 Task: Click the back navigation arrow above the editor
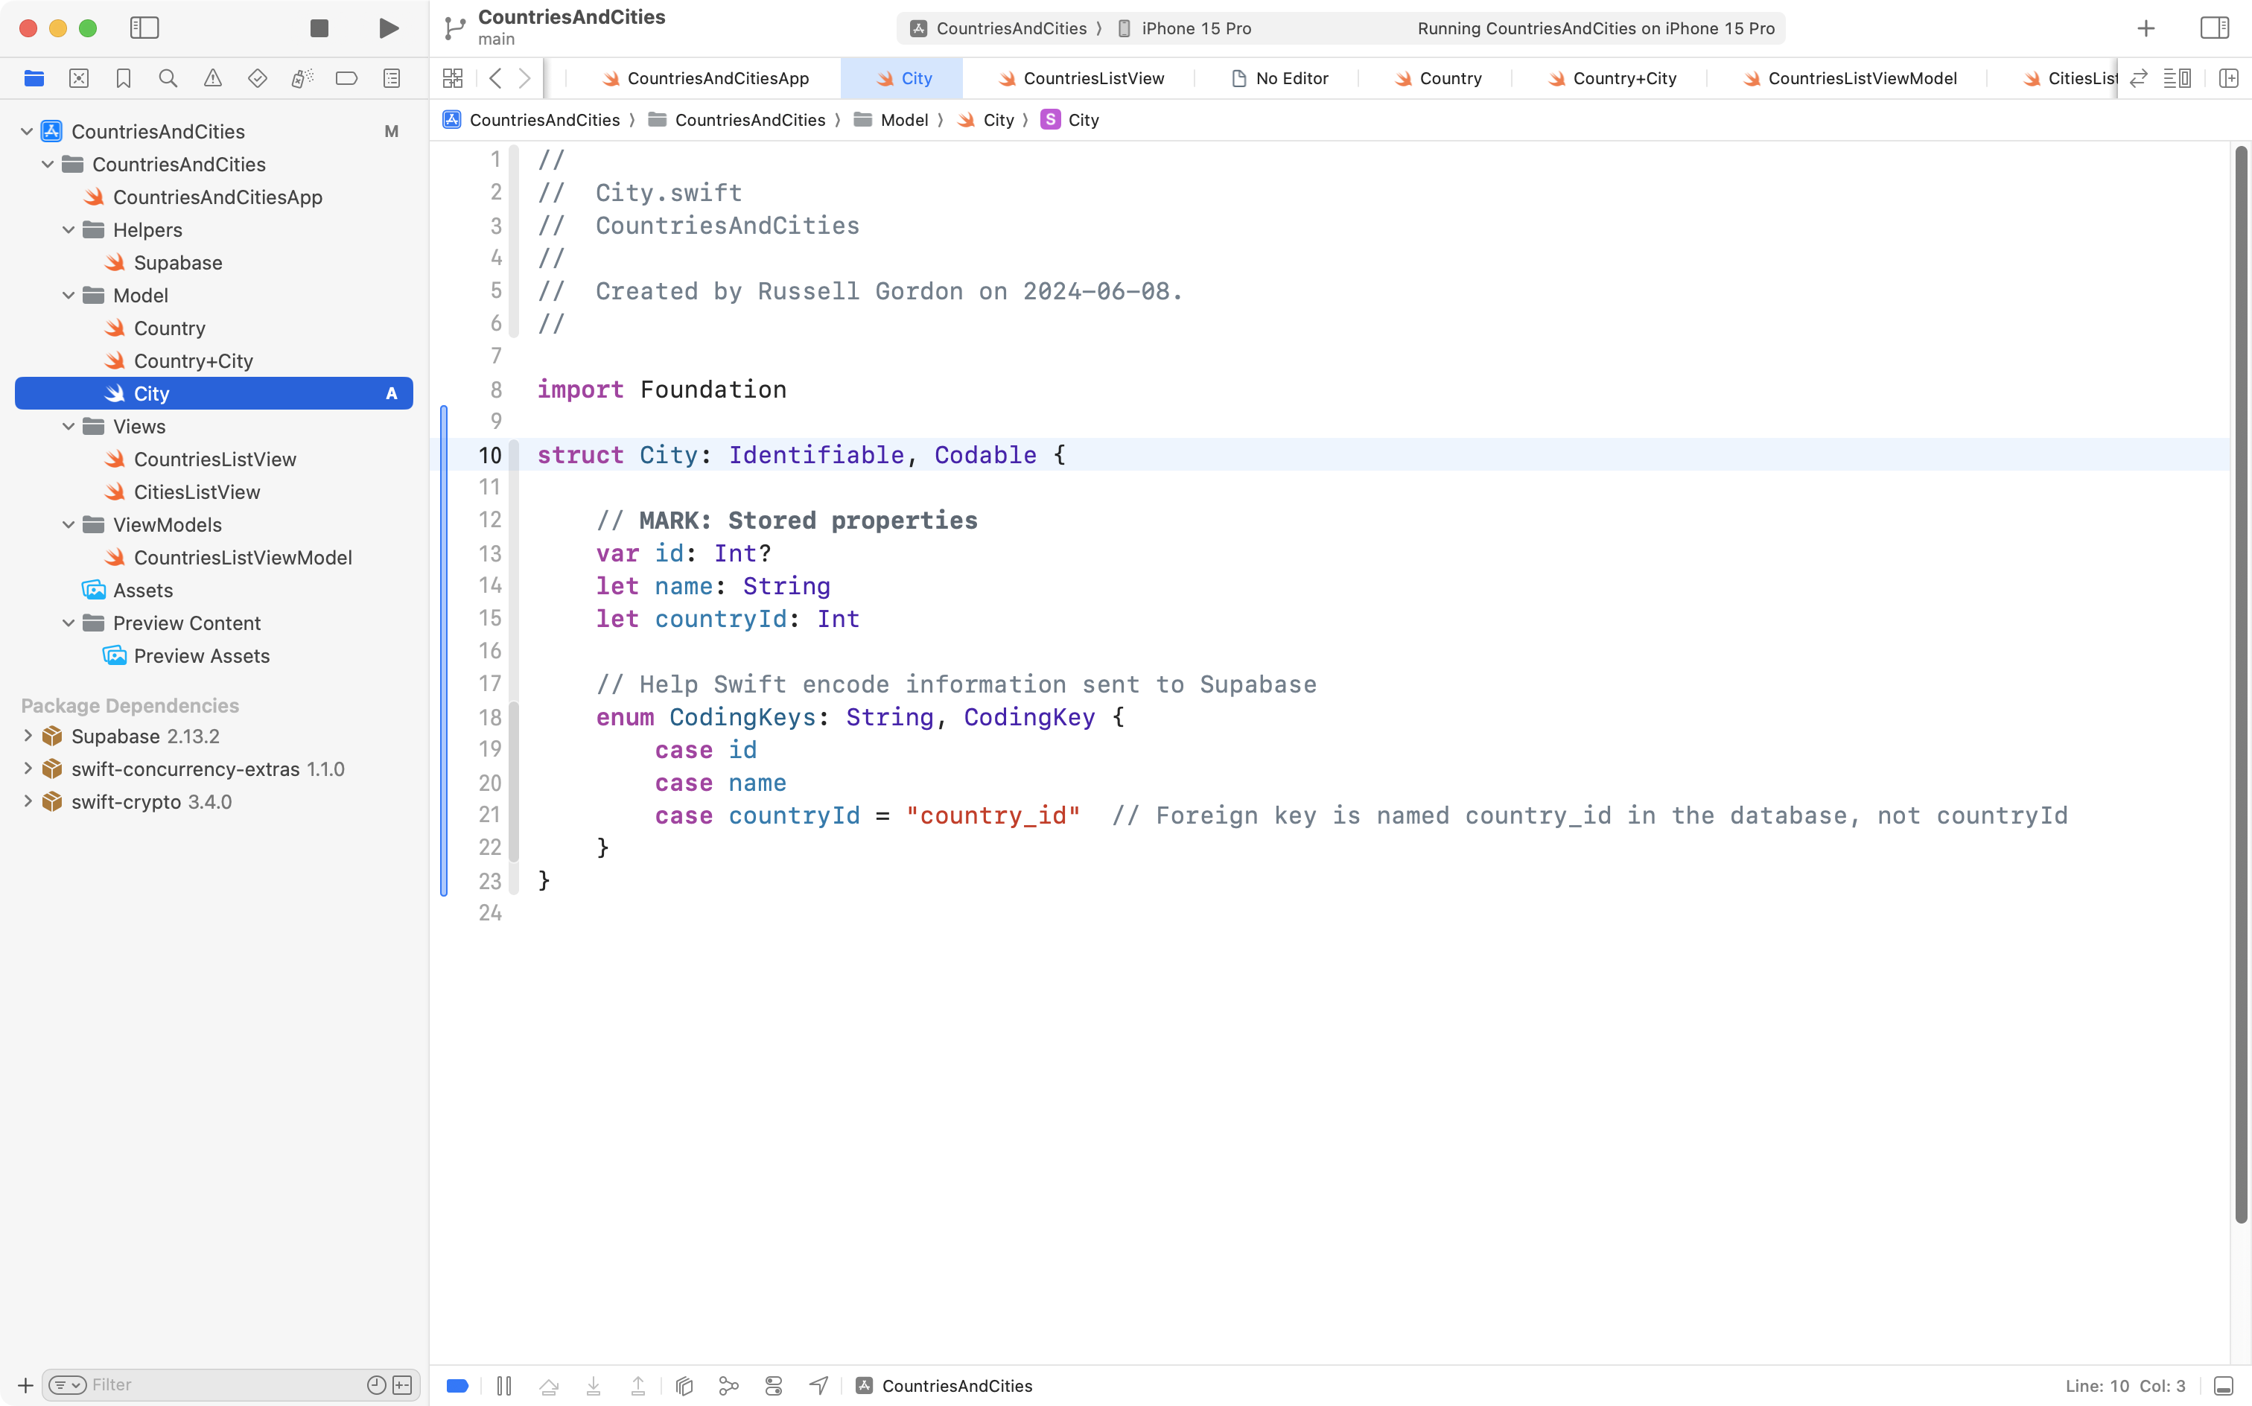pos(495,78)
